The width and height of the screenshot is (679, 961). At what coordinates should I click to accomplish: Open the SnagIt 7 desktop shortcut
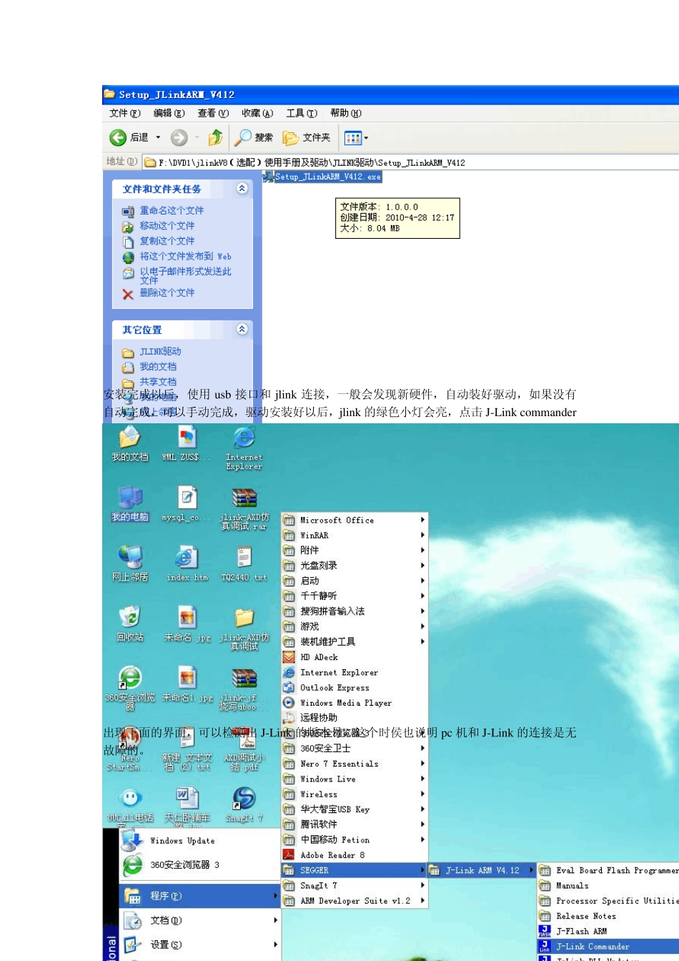coord(244,804)
